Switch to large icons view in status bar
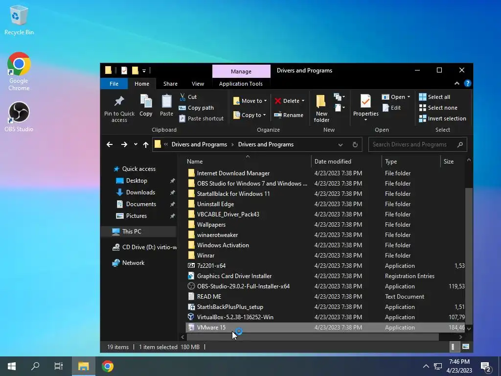 click(466, 347)
